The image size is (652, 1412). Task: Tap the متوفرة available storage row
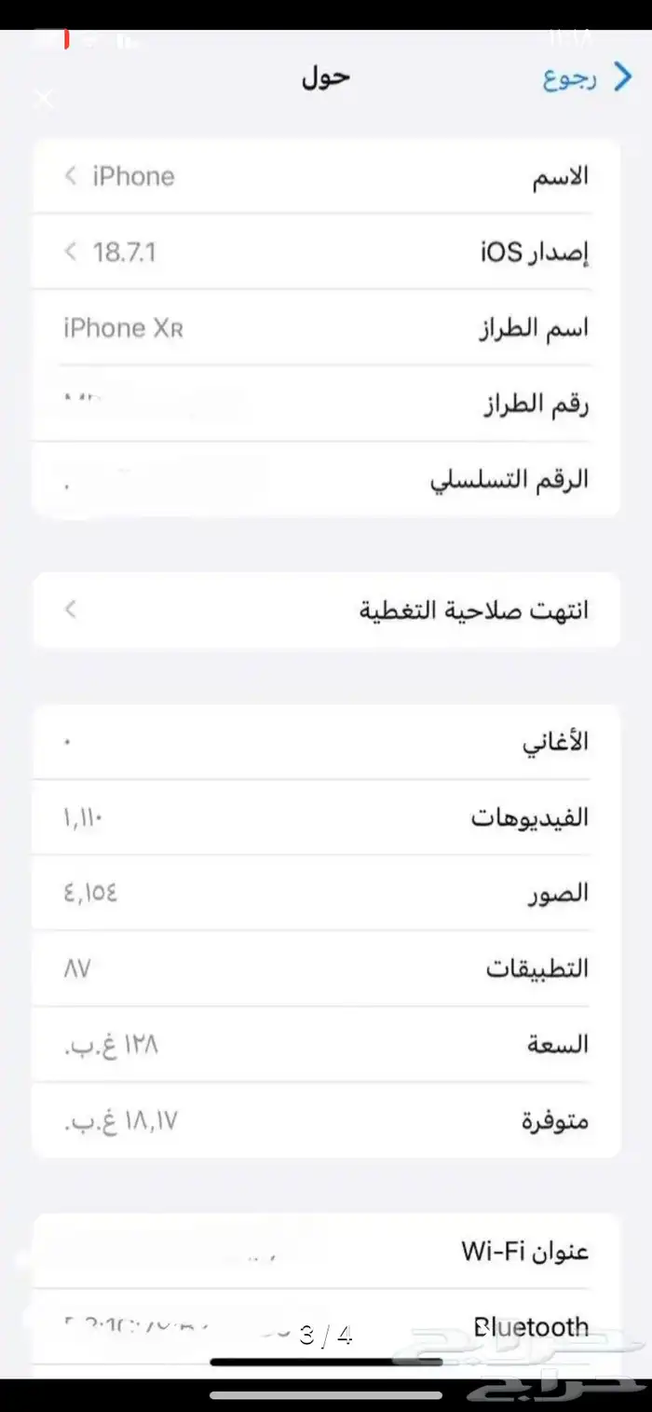(x=326, y=1120)
